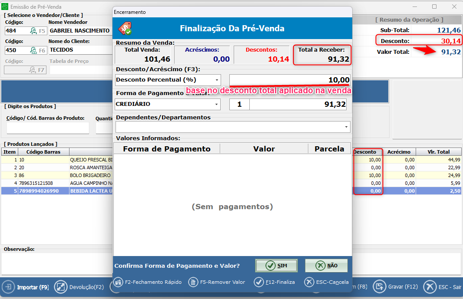Expand the CREDIÁRIO payment method dropdown
This screenshot has width=463, height=299.
(216, 105)
